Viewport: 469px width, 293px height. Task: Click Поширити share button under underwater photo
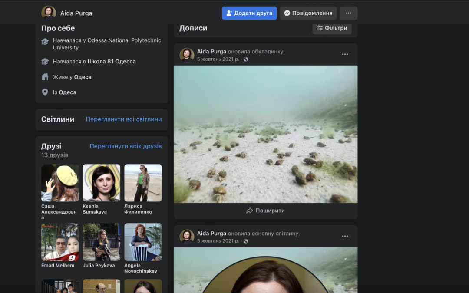[265, 211]
